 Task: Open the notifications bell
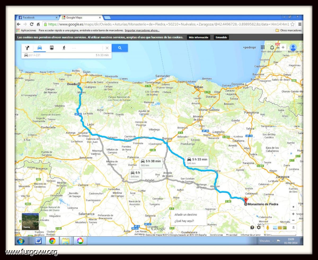coord(272,47)
